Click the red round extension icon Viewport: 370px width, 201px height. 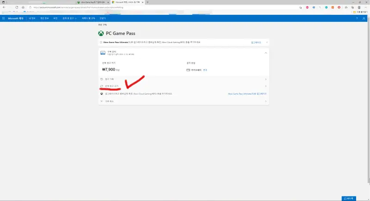tap(339, 7)
